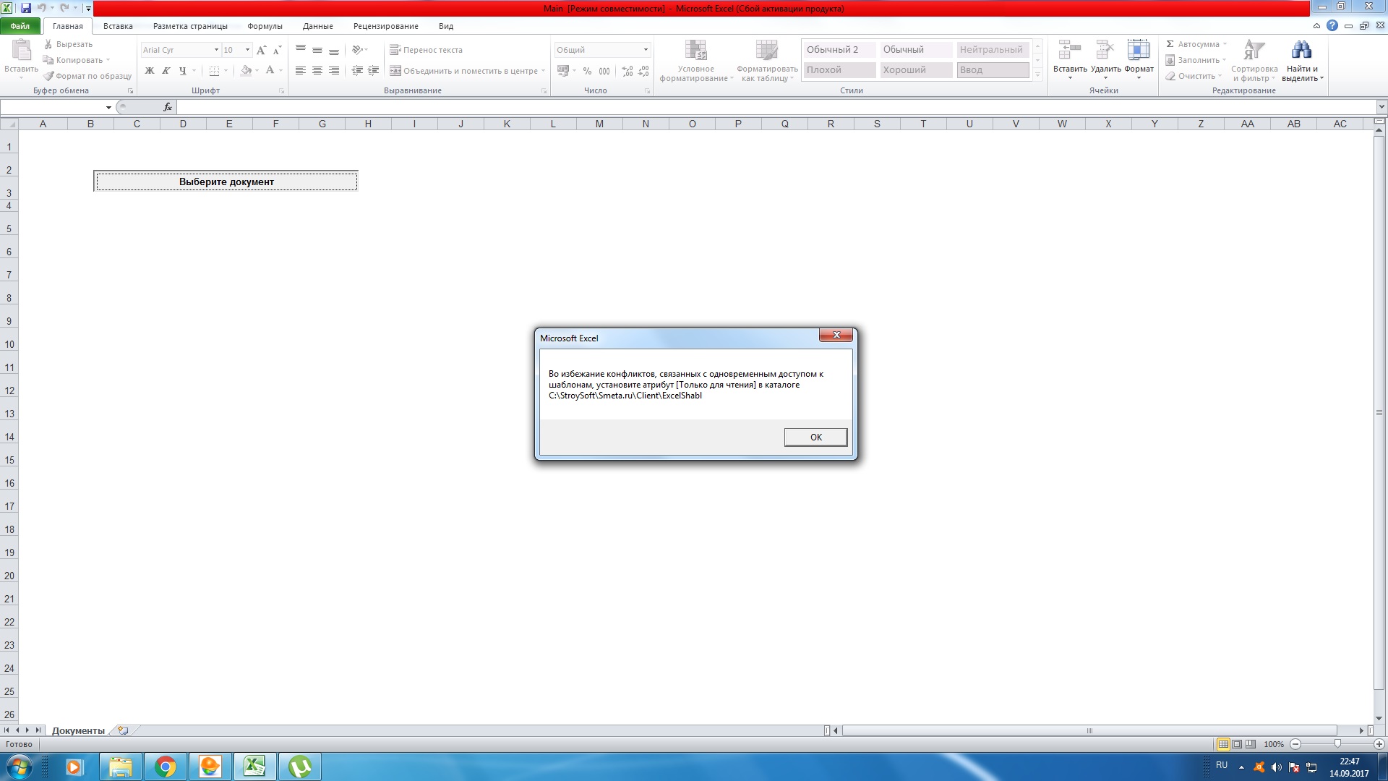Click the zoom slider handle
1388x781 pixels.
coord(1337,744)
